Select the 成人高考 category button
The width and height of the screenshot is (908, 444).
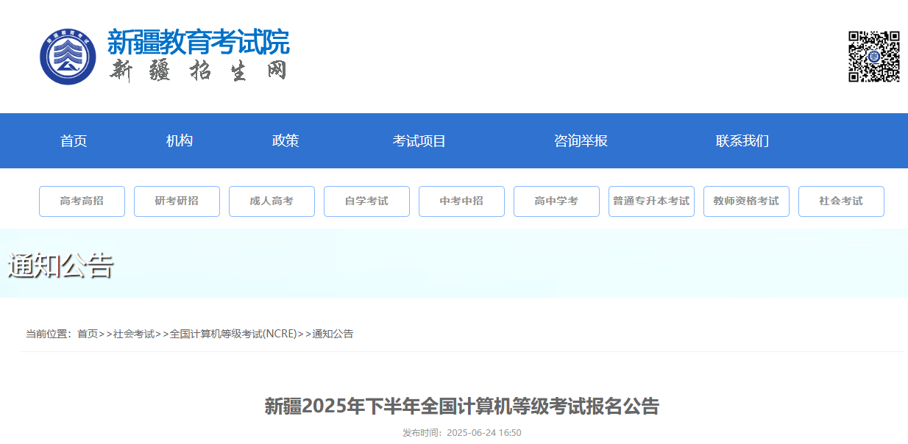272,201
